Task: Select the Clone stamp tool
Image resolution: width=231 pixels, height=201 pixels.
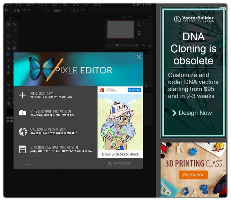Action: point(8,60)
